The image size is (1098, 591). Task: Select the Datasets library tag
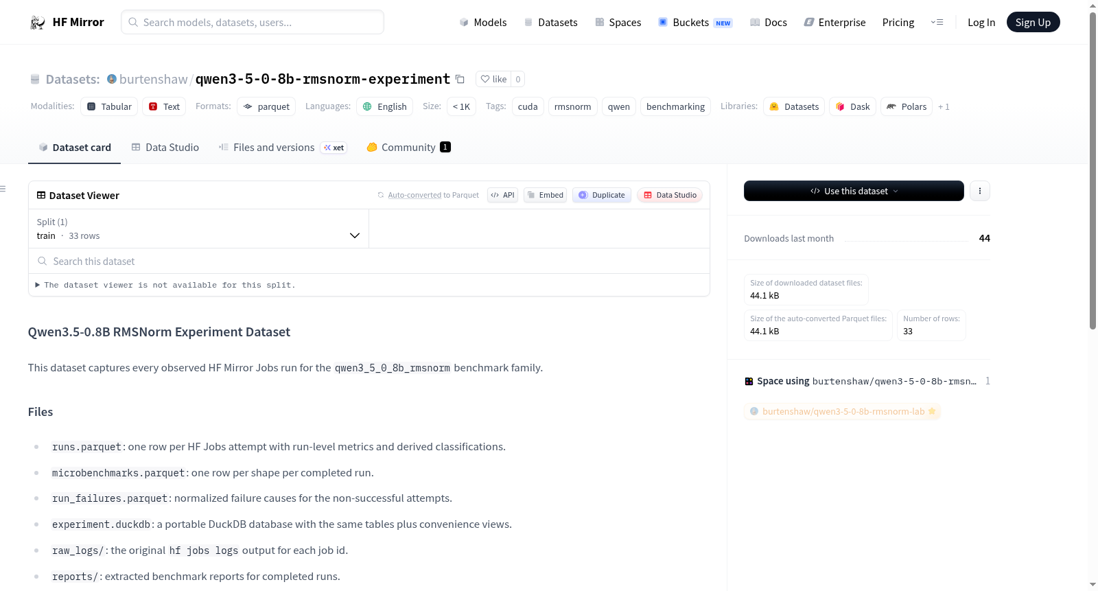coord(794,106)
